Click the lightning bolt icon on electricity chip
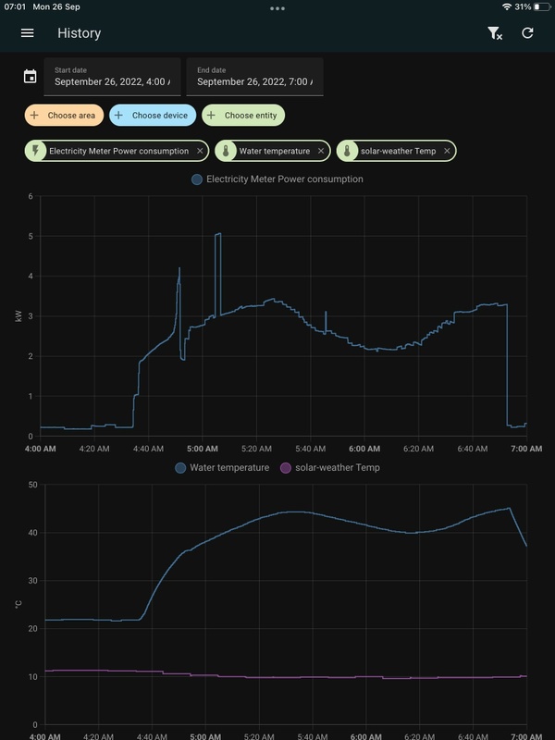Image resolution: width=555 pixels, height=740 pixels. coord(35,151)
